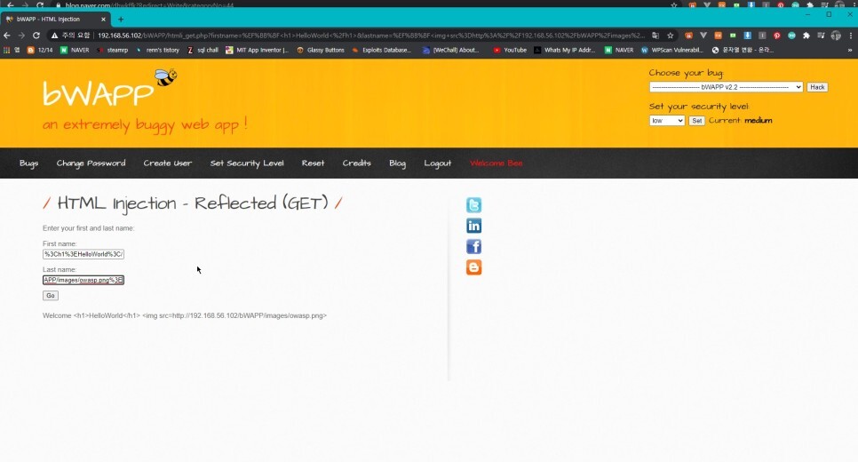The height and width of the screenshot is (462, 858).
Task: Show hidden bookmarks overflow chevron
Action: coord(850,50)
